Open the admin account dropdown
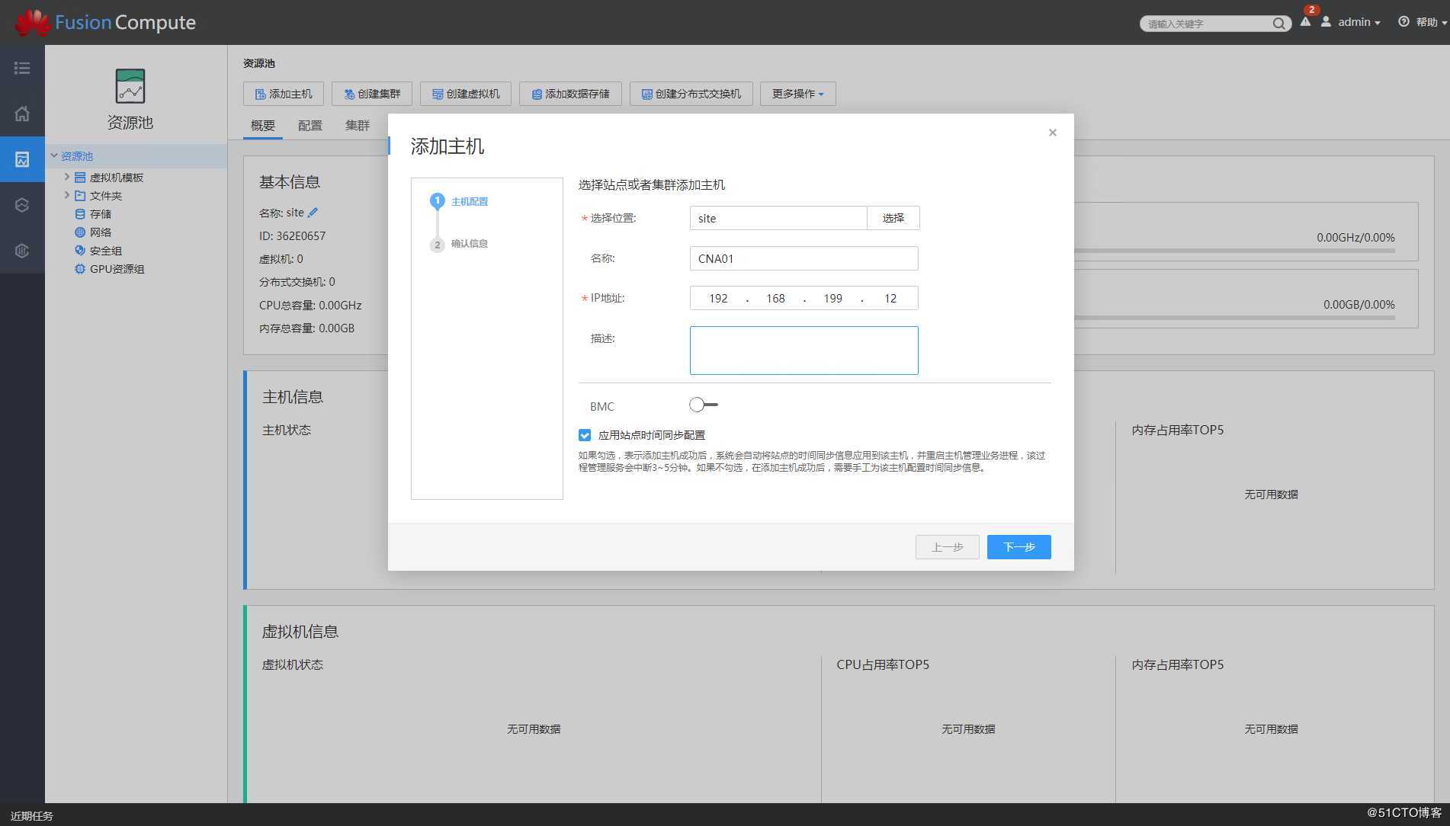 (x=1359, y=22)
